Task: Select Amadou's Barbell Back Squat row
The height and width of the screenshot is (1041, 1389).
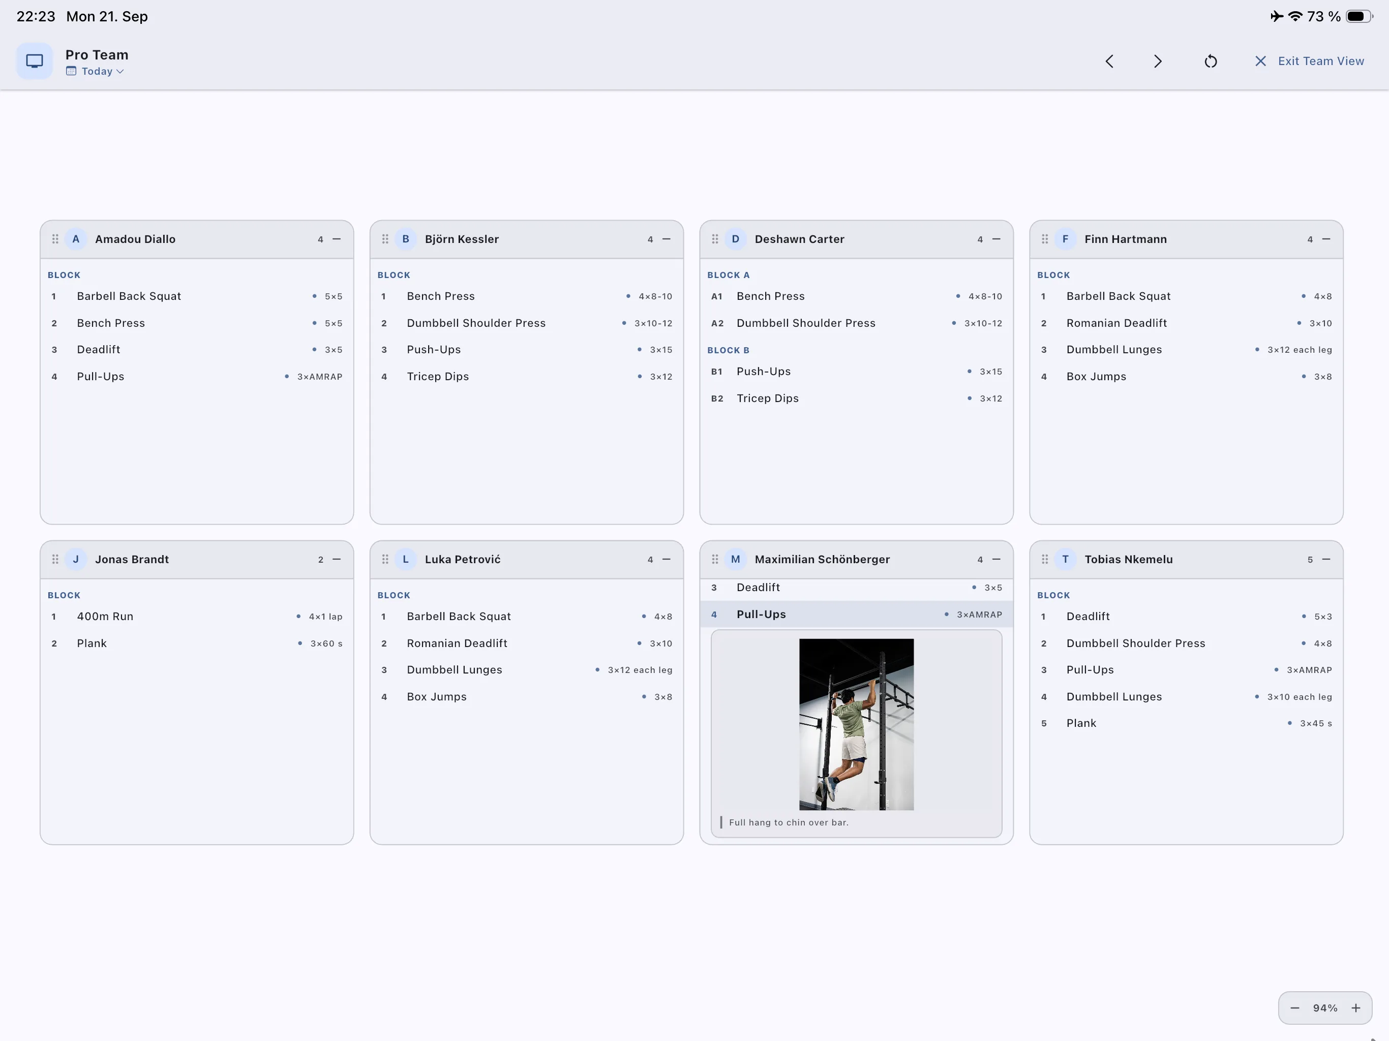Action: coord(197,296)
